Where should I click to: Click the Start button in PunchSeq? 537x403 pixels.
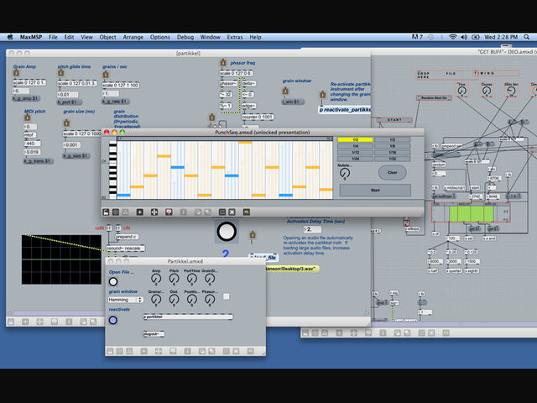click(x=375, y=191)
